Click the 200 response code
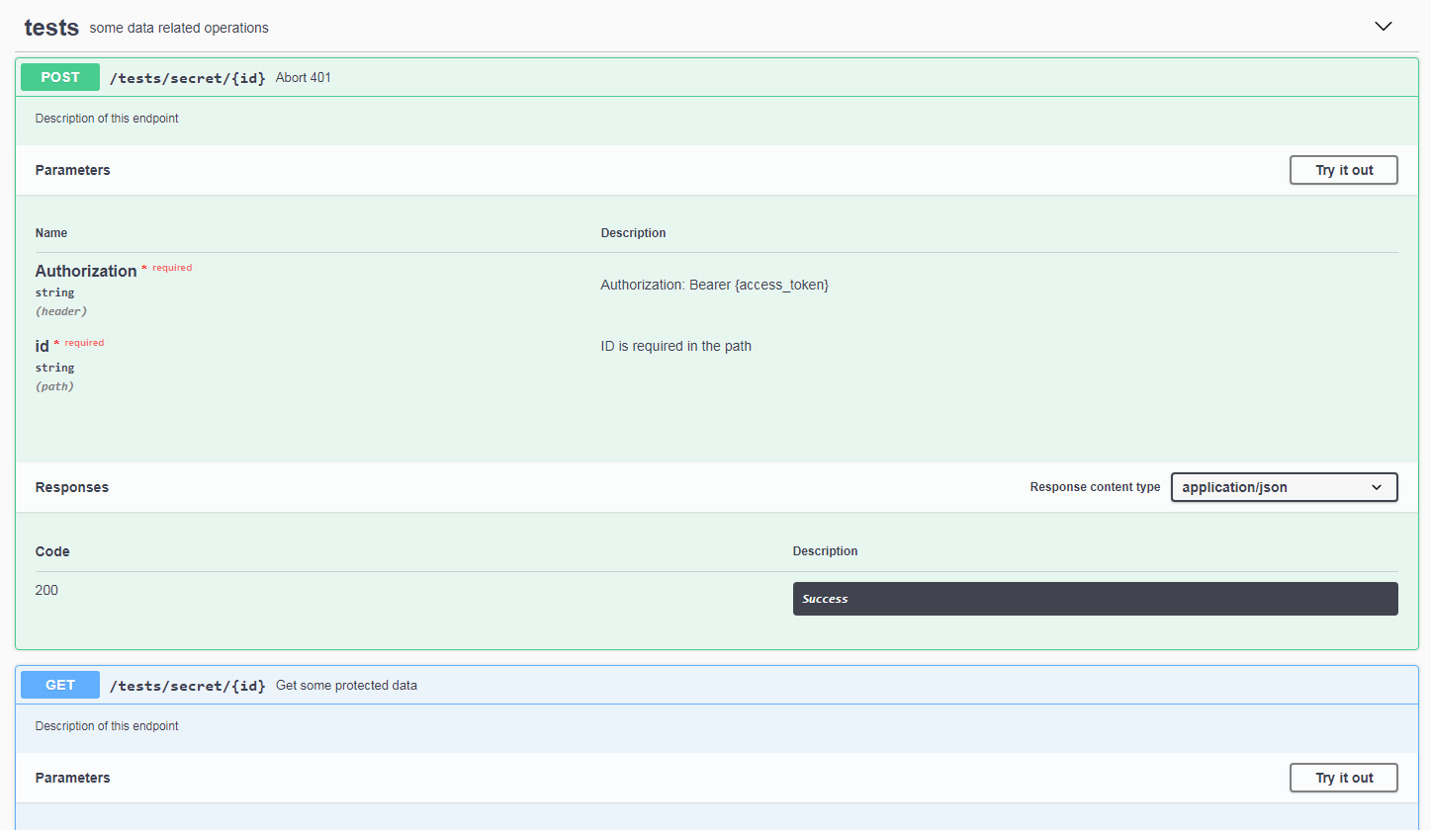 [x=45, y=590]
